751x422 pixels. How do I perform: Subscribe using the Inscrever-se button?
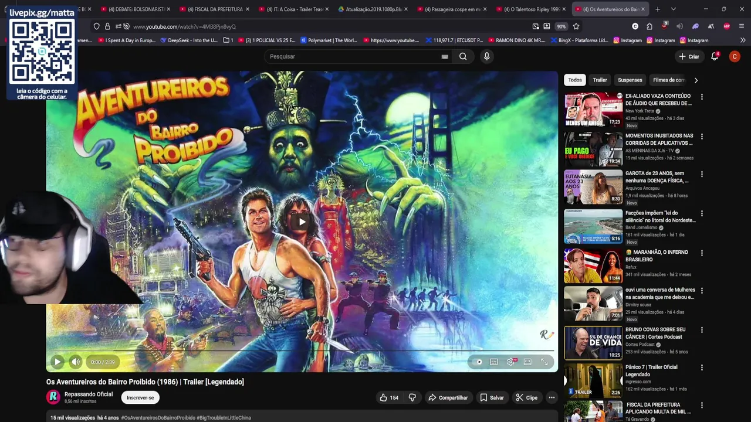coord(140,397)
